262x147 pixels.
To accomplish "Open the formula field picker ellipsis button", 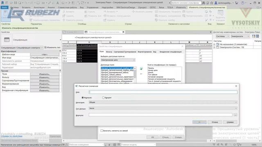I will tap(235, 115).
